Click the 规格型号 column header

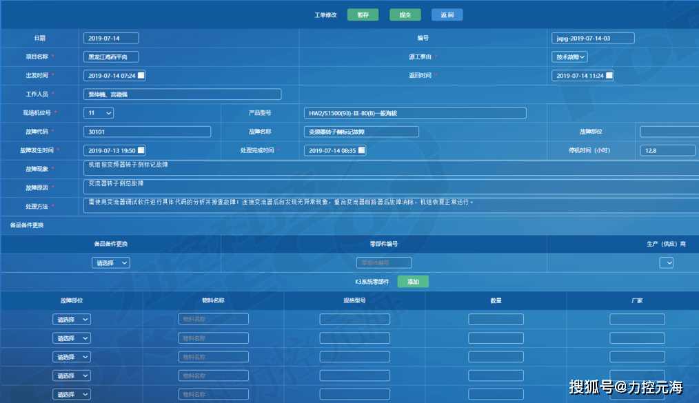354,300
